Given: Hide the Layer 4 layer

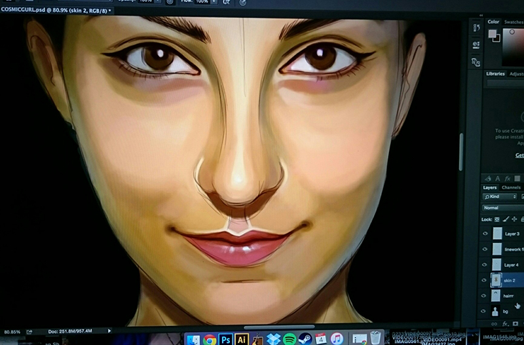Looking at the screenshot, I should coord(485,264).
